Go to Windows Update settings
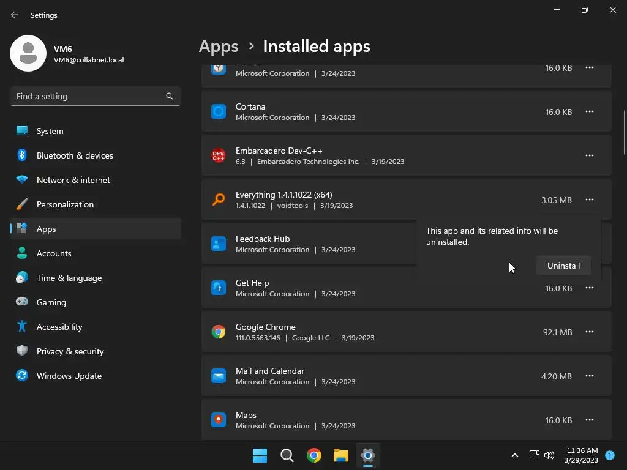Viewport: 627px width, 470px height. [x=69, y=376]
